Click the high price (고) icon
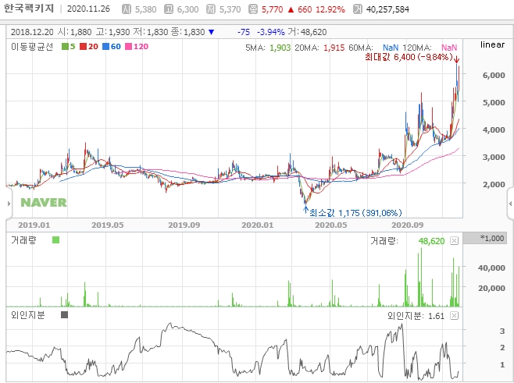This screenshot has width=514, height=383. (169, 9)
